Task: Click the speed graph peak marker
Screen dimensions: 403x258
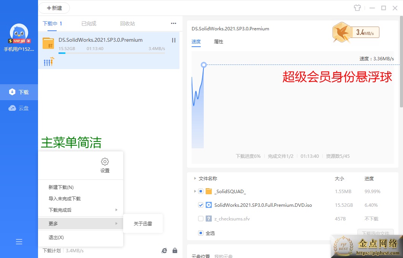Action: (x=204, y=64)
